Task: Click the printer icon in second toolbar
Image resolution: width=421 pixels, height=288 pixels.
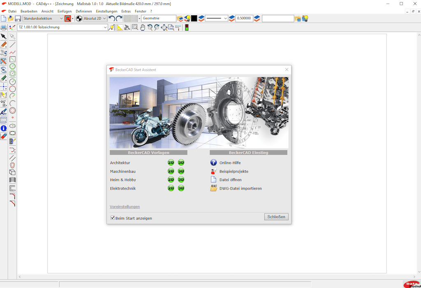Action: point(4,28)
